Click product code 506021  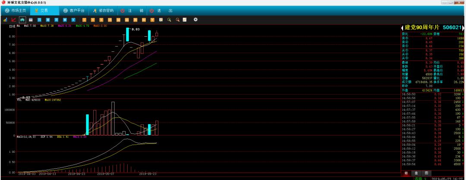[x=452, y=28]
